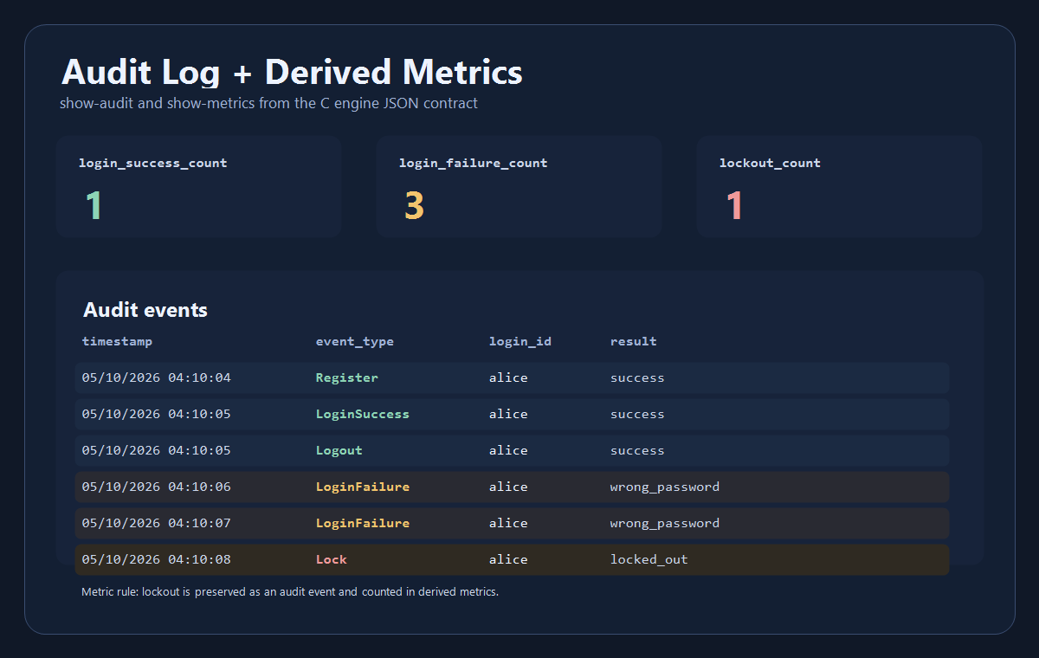Select the Register audit event row
Viewport: 1039px width, 658px height.
coord(512,377)
